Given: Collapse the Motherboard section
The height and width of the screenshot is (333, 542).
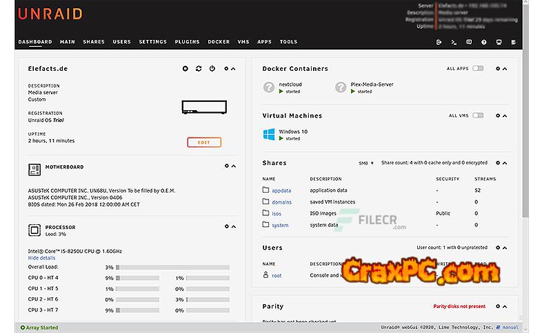Looking at the screenshot, I should (x=234, y=166).
